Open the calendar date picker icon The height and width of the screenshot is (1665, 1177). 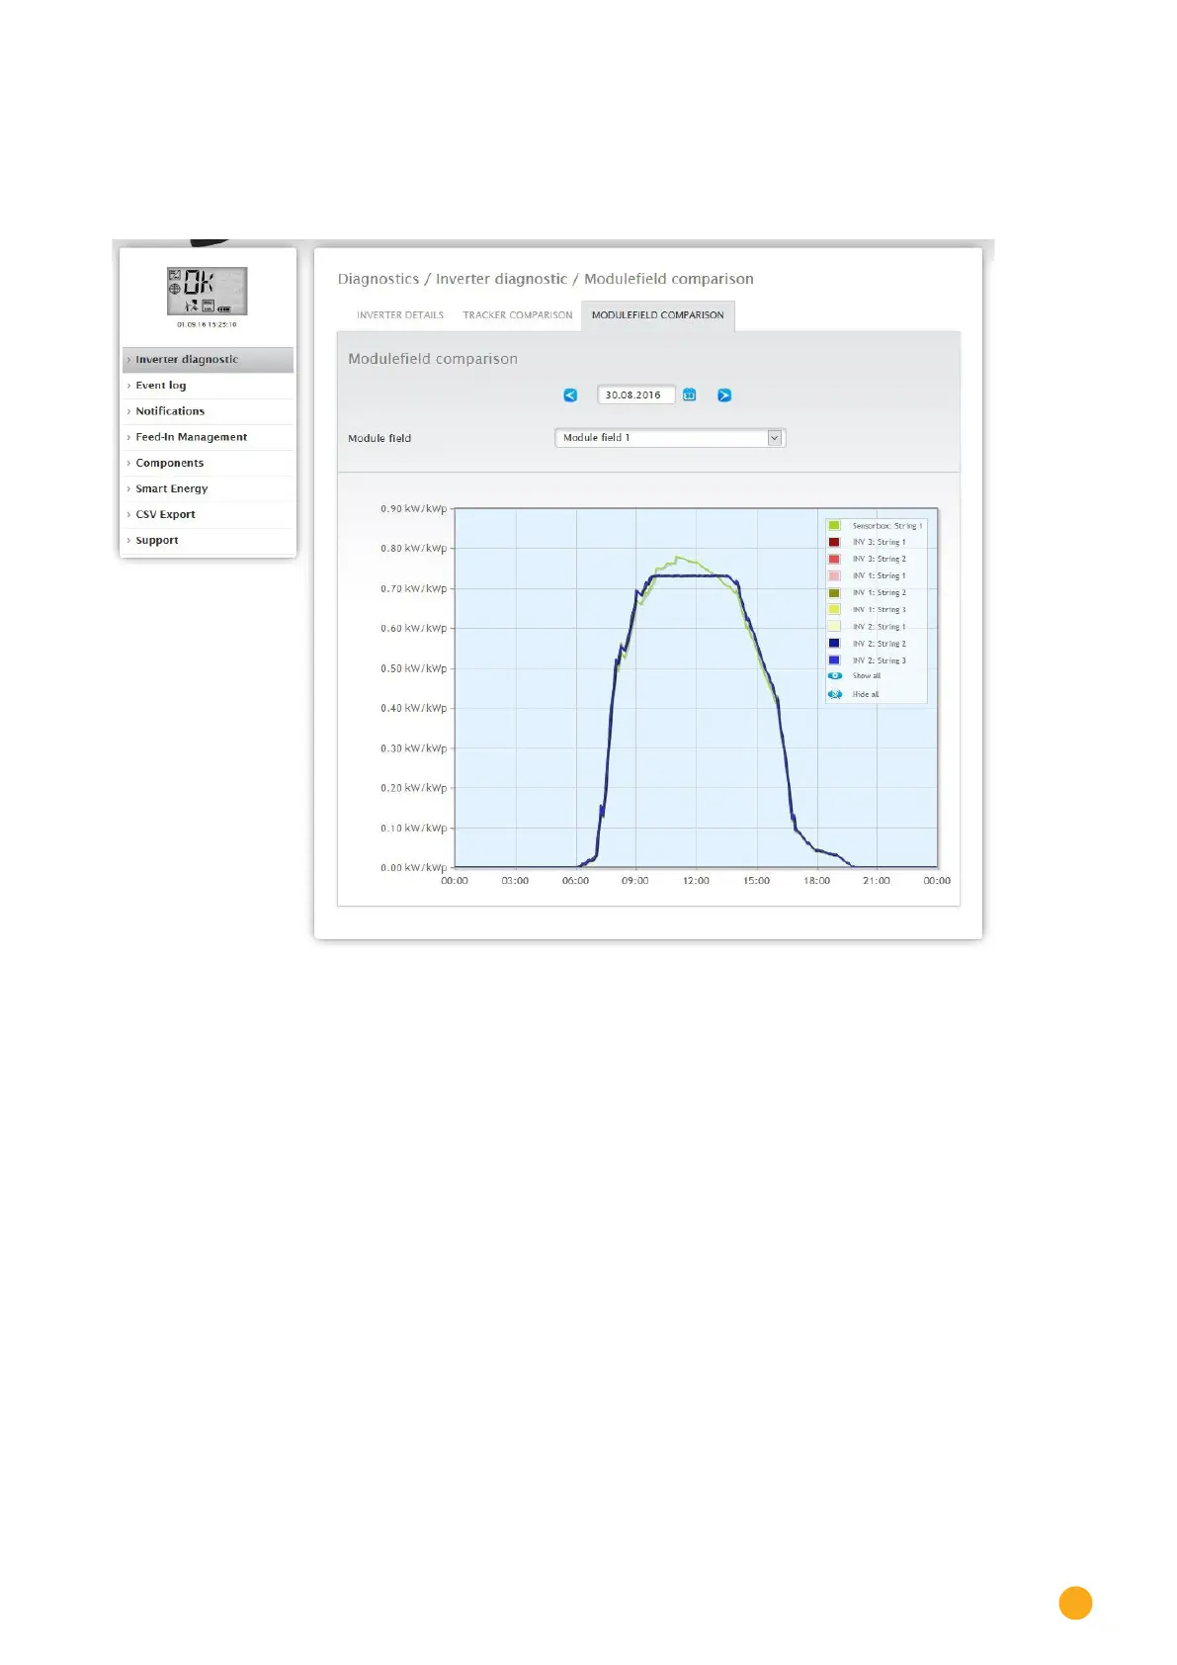(690, 395)
